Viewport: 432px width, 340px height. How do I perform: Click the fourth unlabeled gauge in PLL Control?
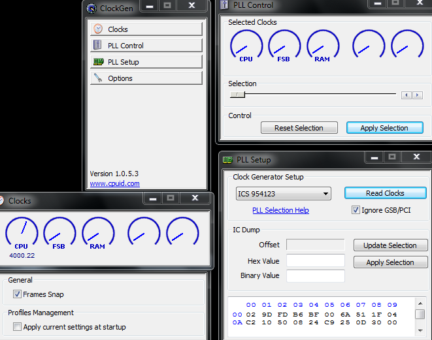[x=369, y=44]
